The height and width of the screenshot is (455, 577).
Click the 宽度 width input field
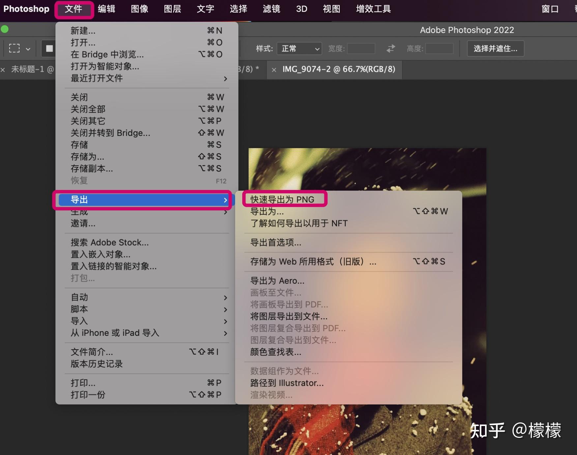[x=361, y=48]
